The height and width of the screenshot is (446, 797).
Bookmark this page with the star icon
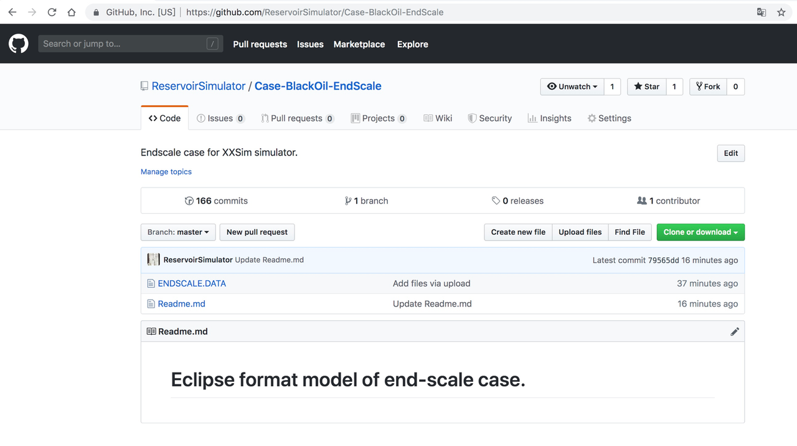781,12
